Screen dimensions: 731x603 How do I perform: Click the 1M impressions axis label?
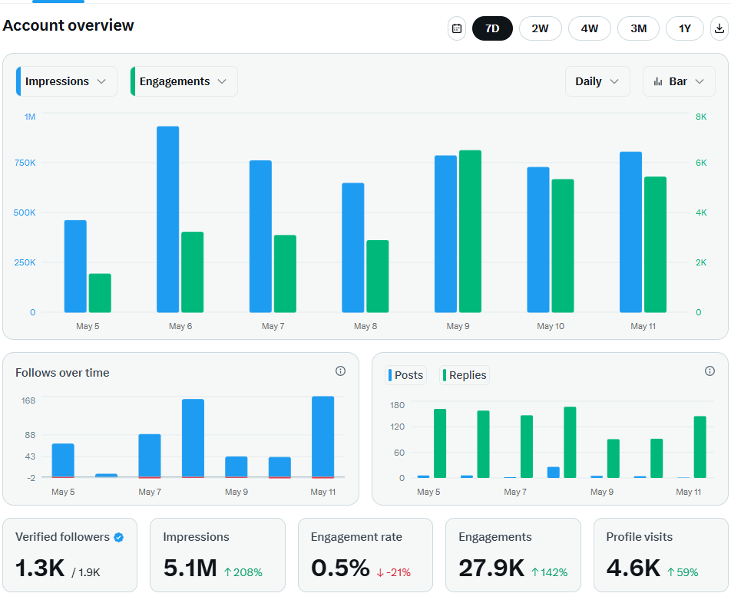coord(30,117)
